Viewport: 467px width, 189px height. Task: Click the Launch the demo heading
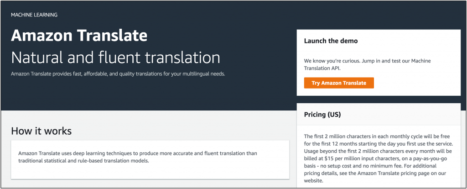click(331, 41)
